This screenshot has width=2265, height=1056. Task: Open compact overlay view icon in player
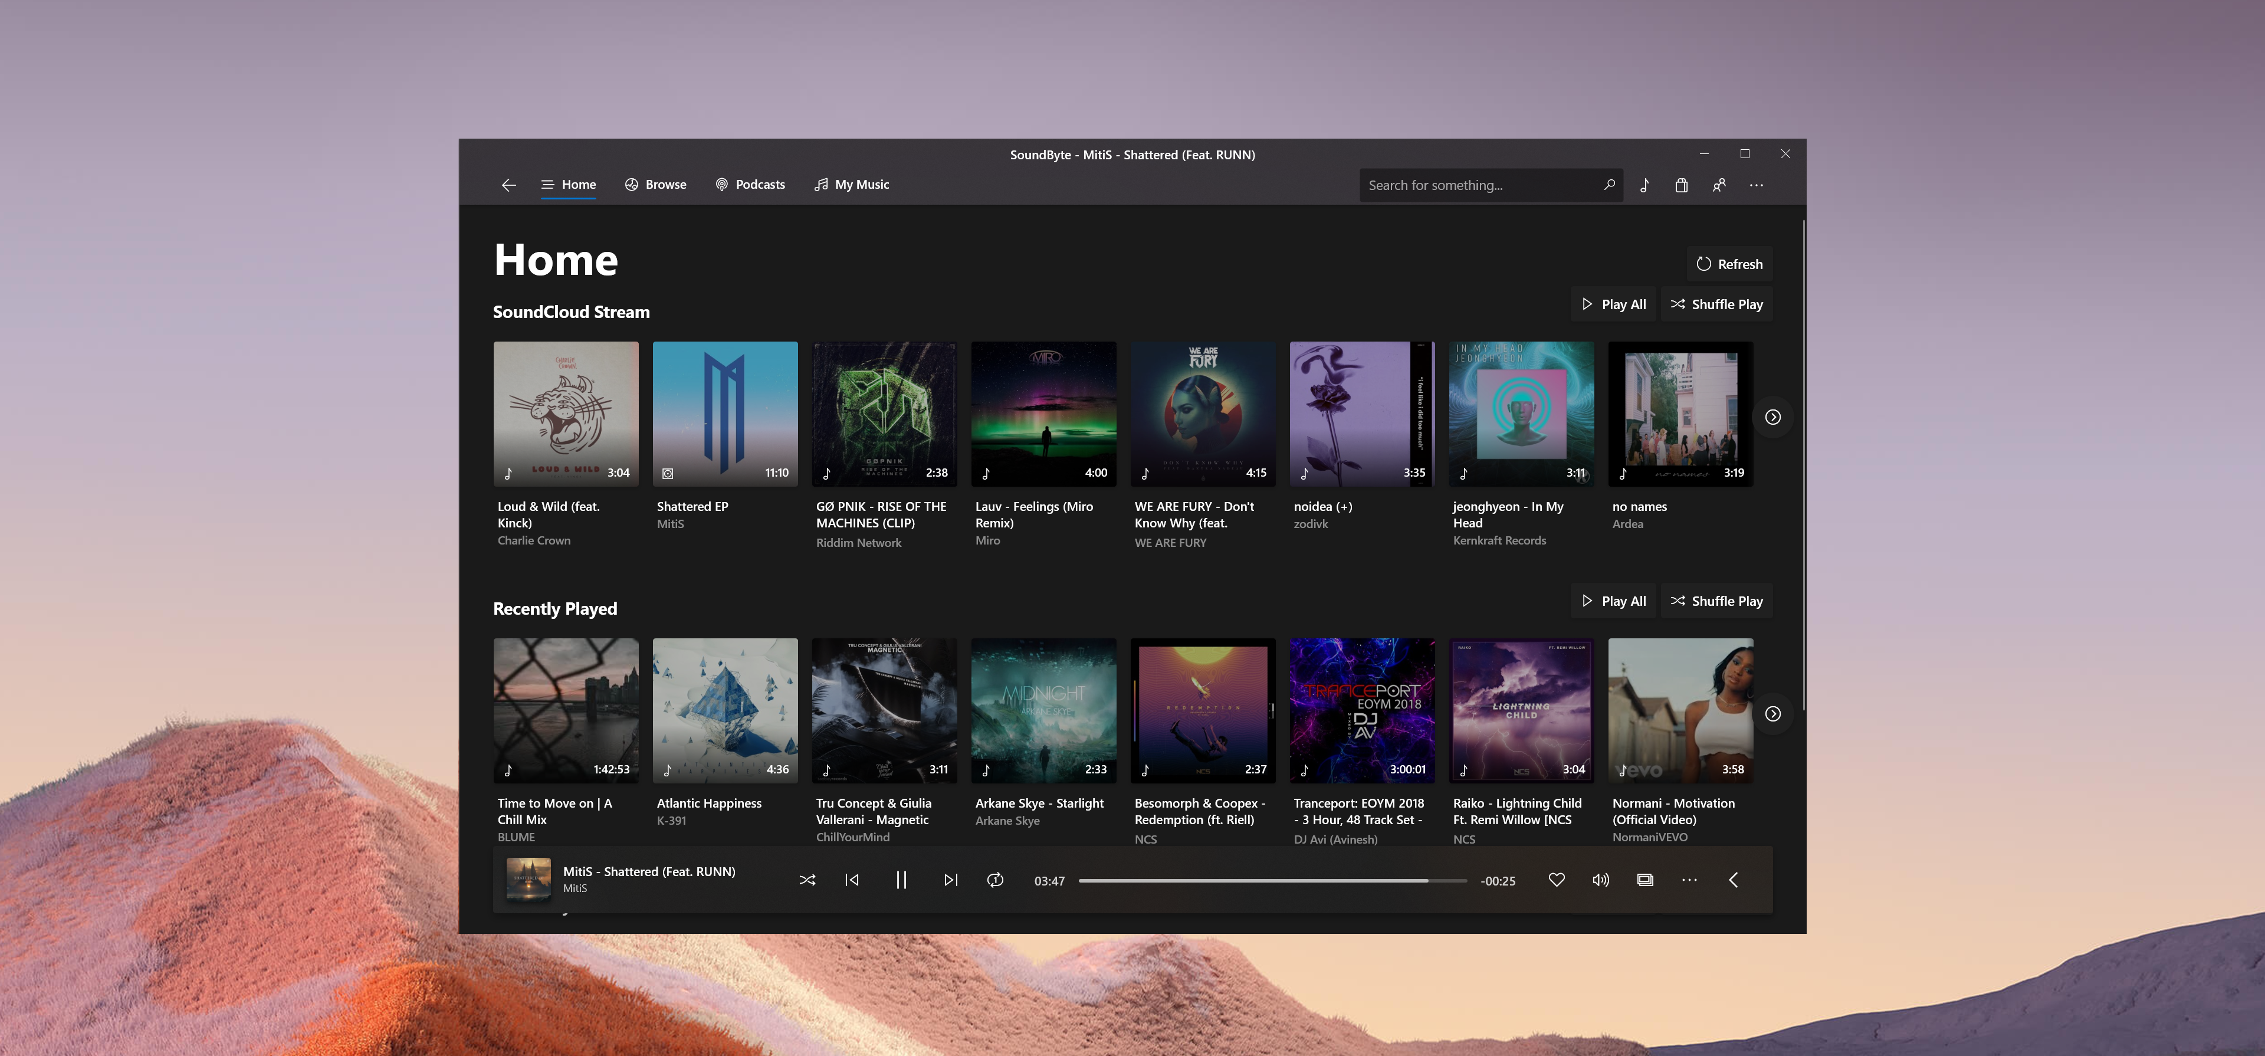coord(1645,880)
